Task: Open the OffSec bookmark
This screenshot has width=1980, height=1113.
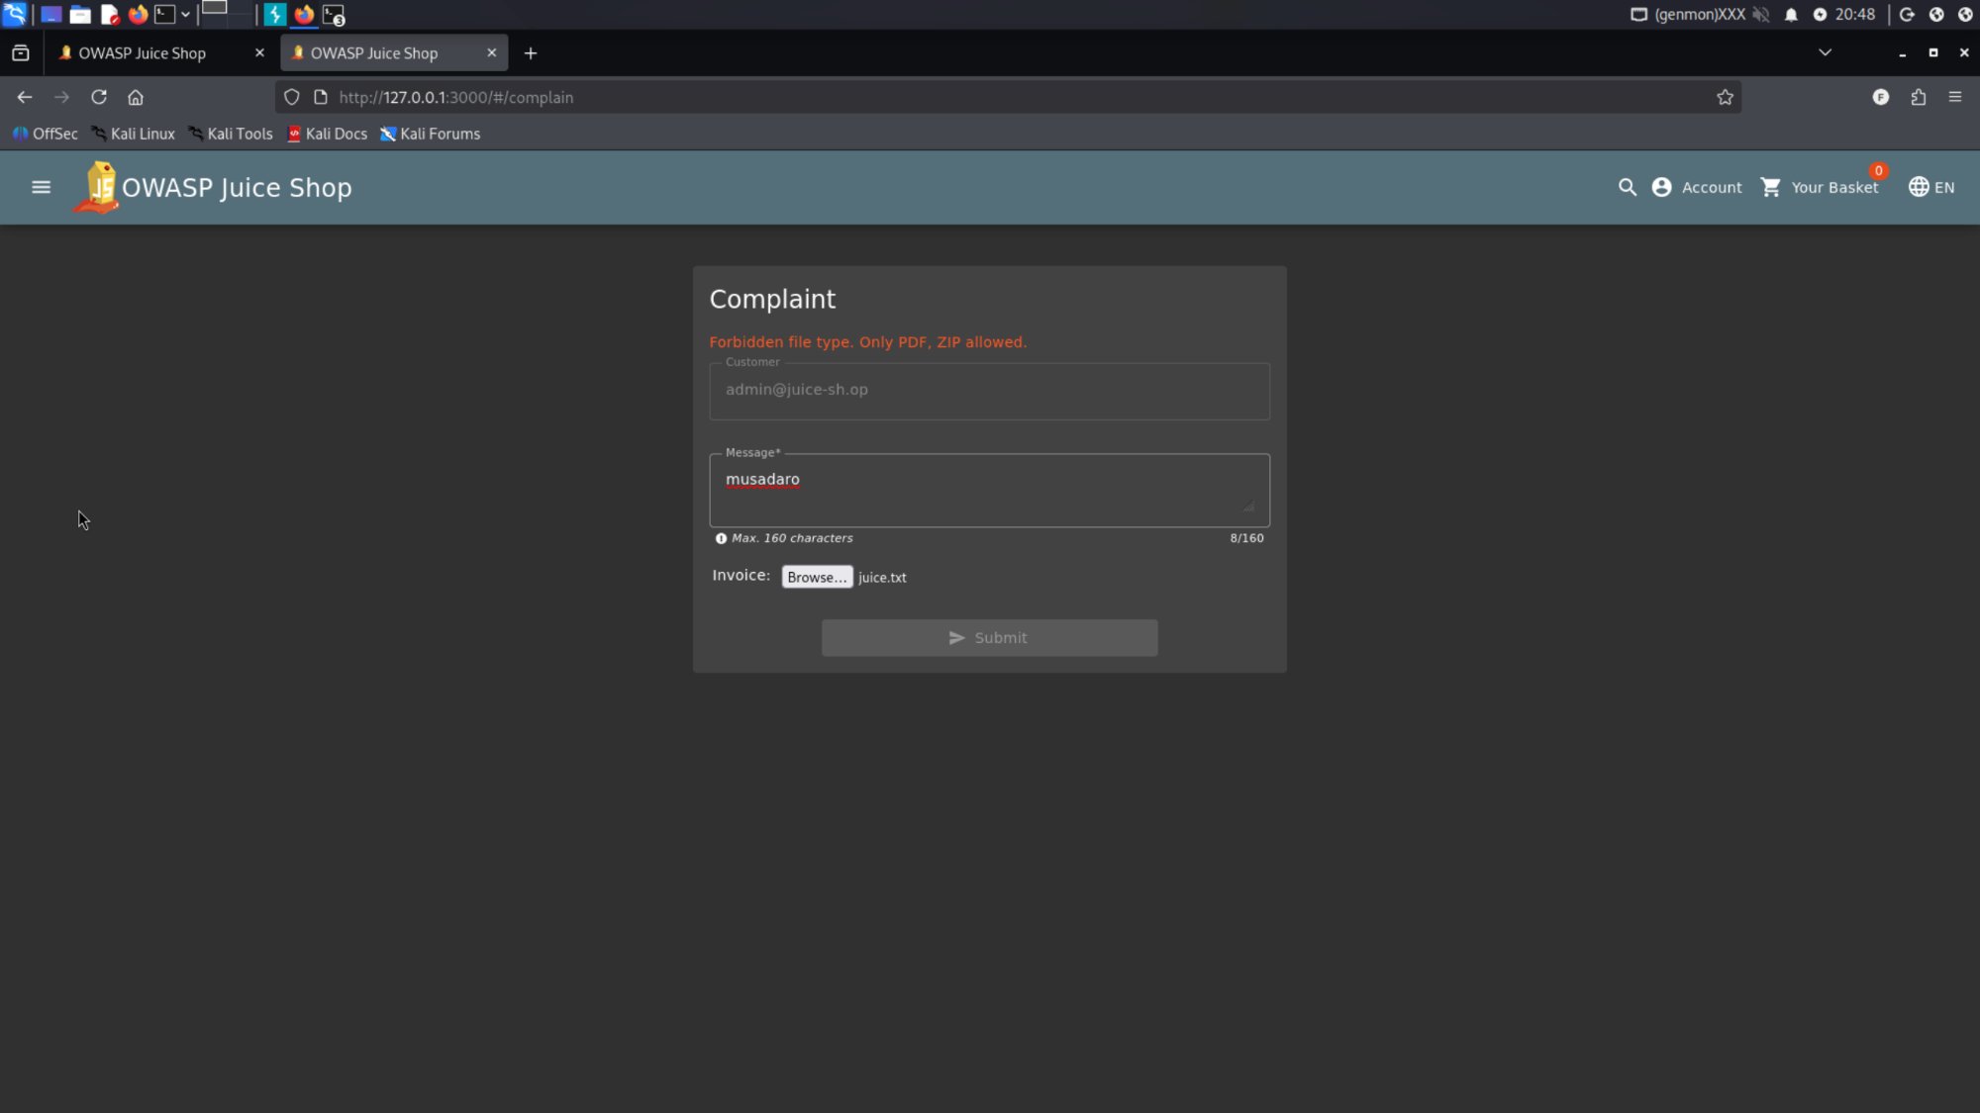Action: click(46, 134)
